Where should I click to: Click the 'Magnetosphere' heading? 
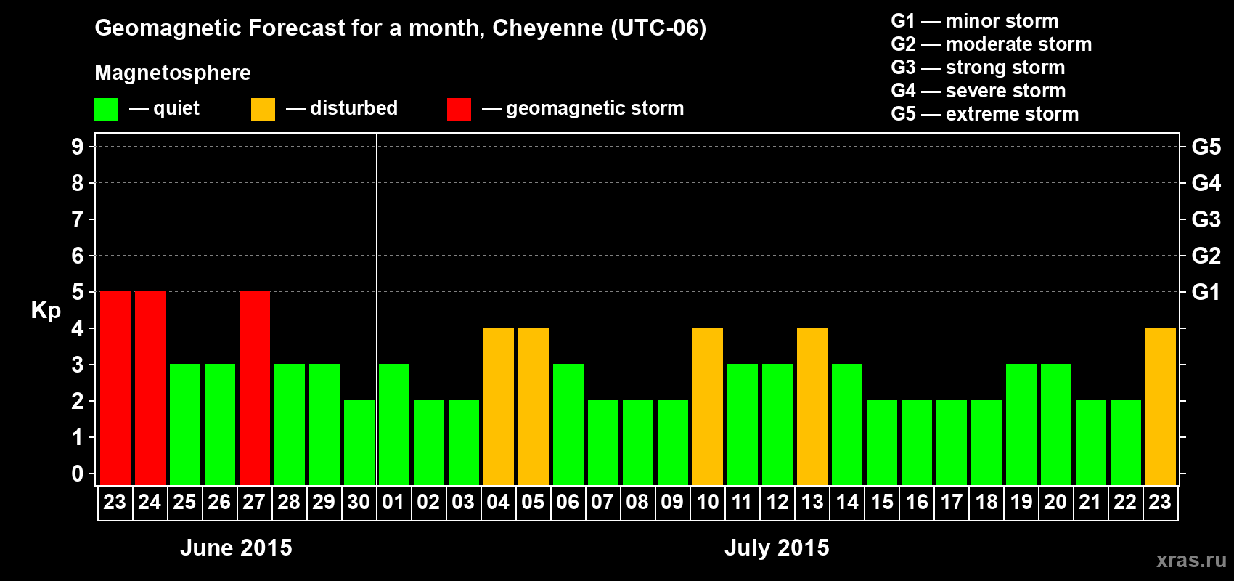pyautogui.click(x=173, y=73)
